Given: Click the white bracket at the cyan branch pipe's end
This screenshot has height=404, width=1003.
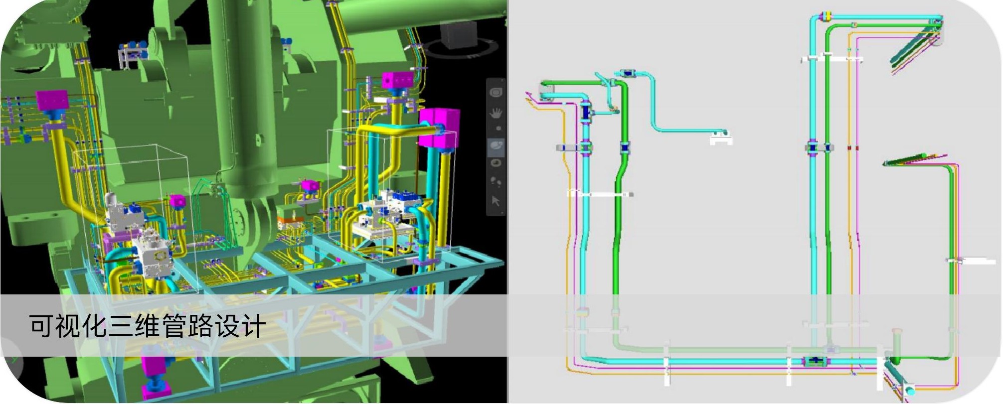Looking at the screenshot, I should 721,140.
